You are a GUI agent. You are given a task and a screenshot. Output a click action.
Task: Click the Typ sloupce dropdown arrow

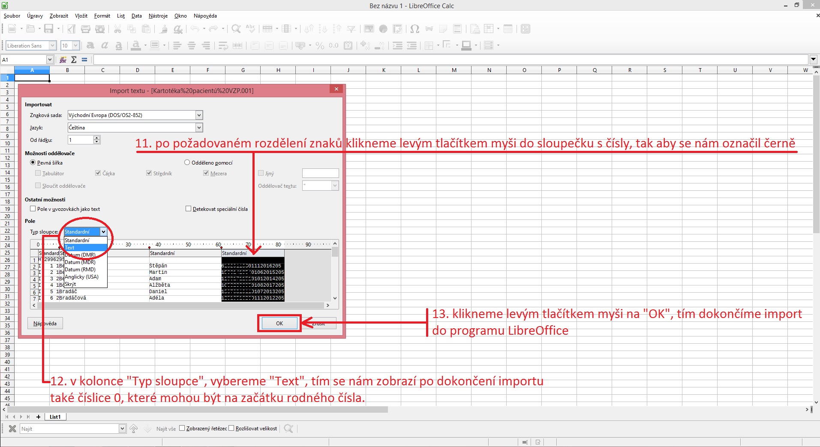click(103, 232)
